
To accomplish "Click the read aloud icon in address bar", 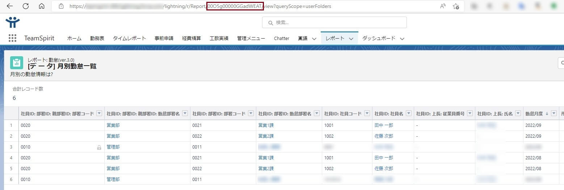I will pyautogui.click(x=443, y=6).
